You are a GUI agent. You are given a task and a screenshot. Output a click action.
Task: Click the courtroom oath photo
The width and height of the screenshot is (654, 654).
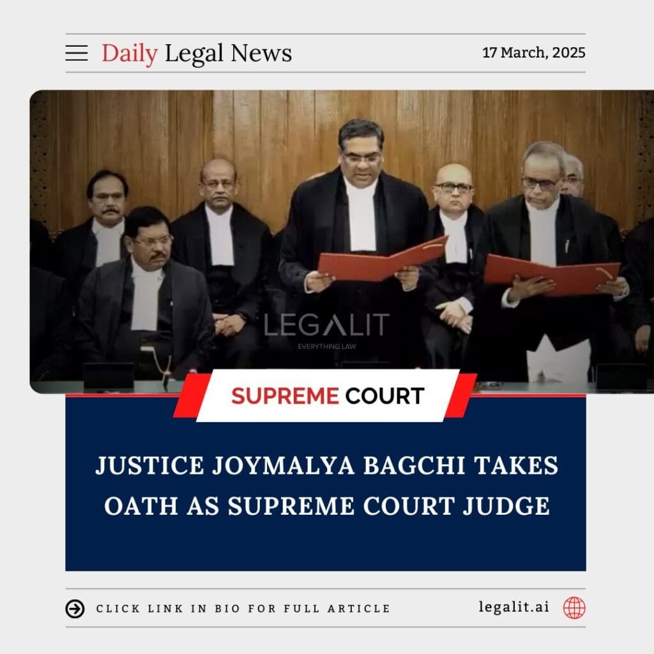click(342, 241)
